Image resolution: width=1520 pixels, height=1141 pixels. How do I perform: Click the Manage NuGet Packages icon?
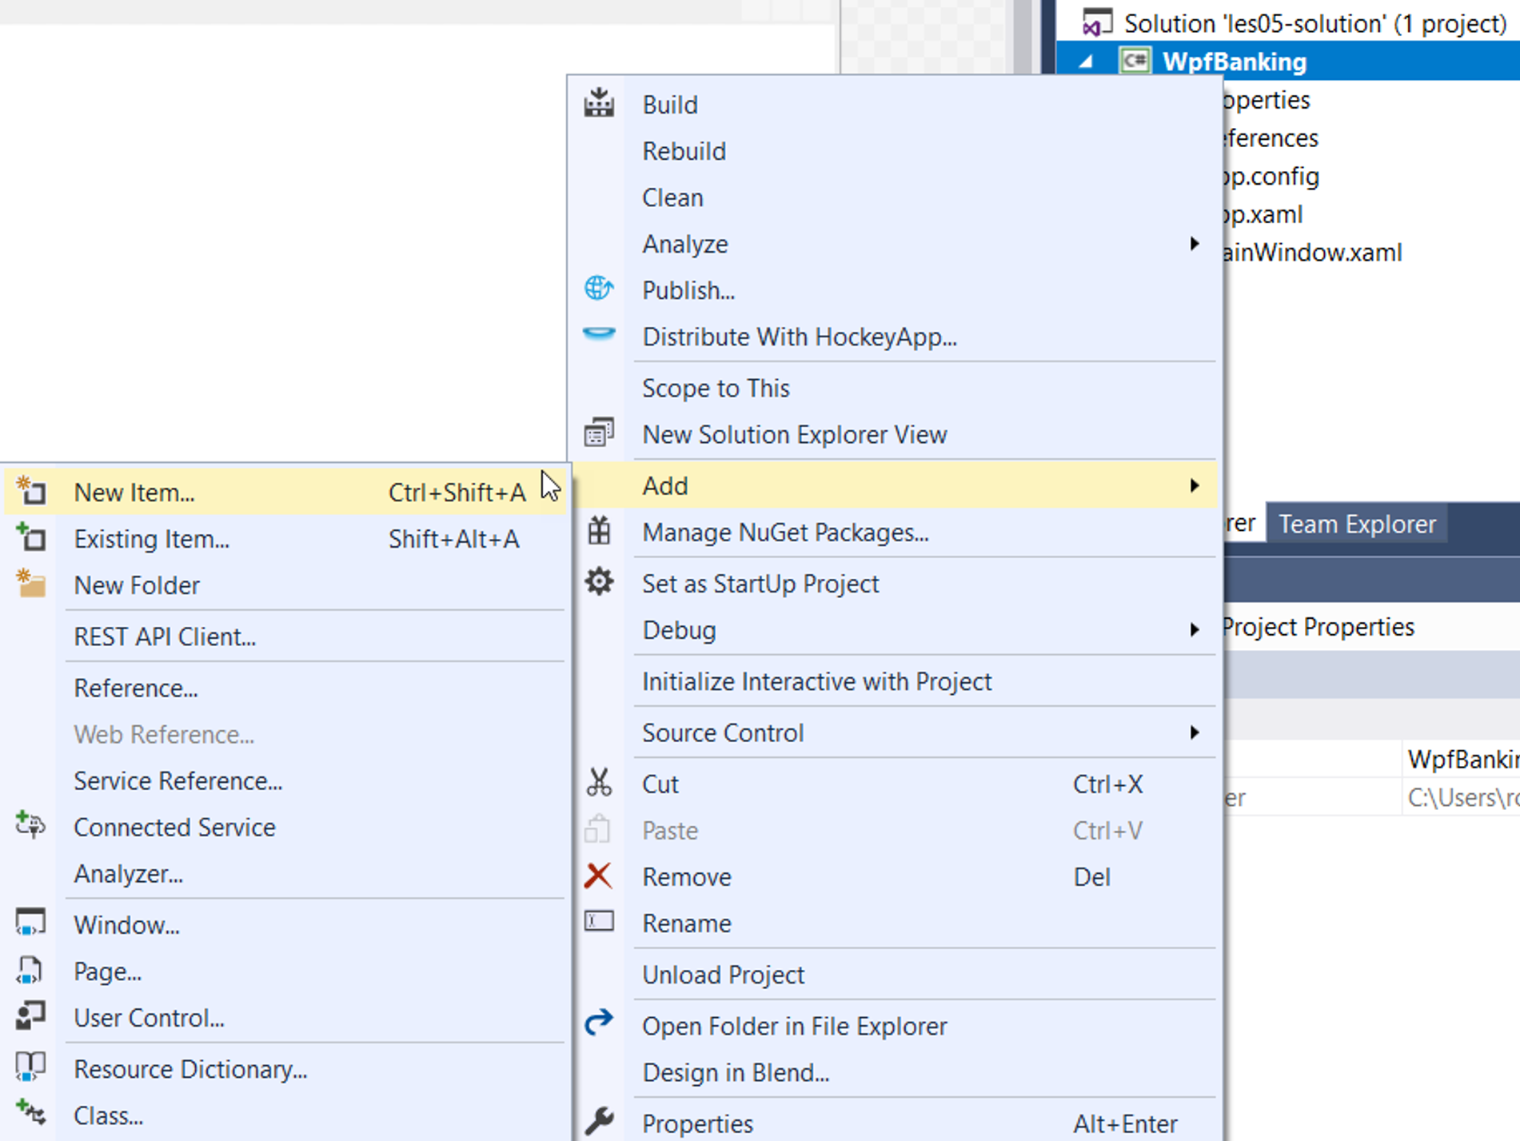point(598,532)
